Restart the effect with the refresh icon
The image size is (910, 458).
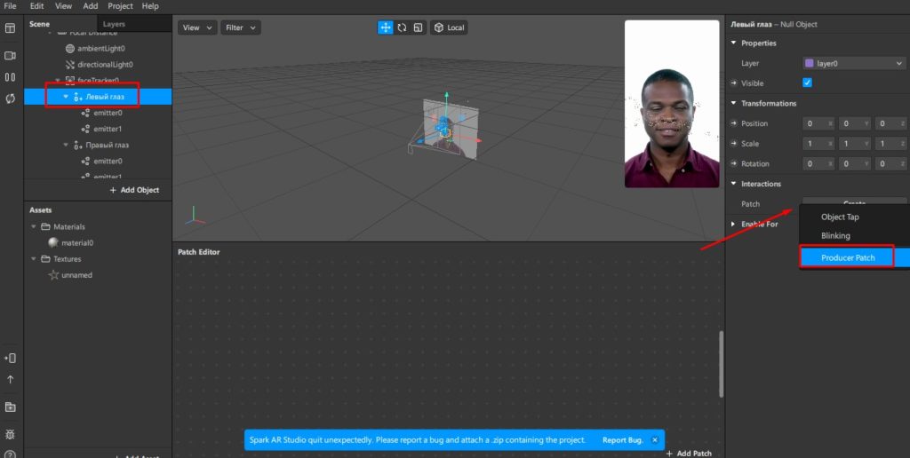[11, 99]
